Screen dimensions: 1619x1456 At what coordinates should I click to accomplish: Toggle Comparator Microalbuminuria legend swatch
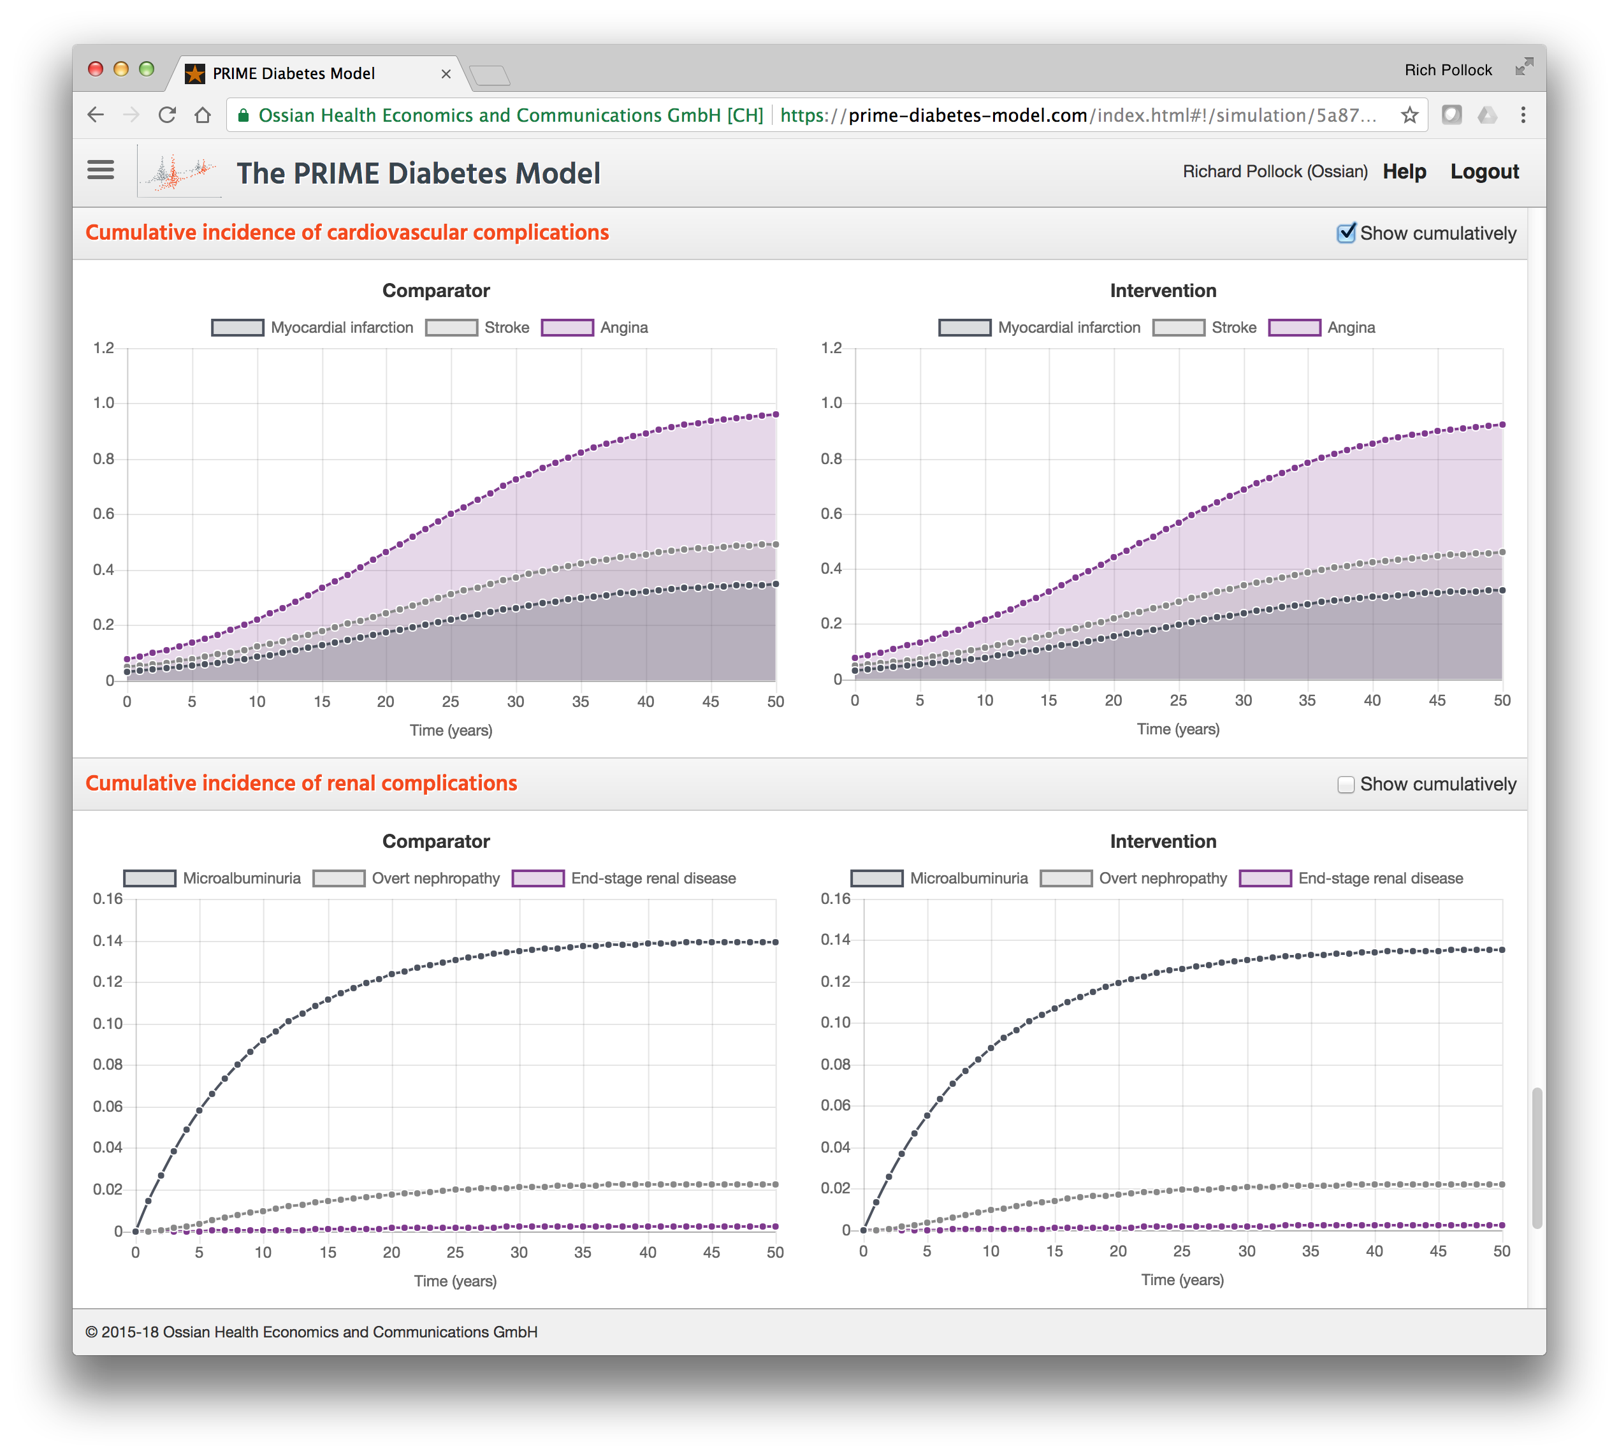(x=150, y=878)
